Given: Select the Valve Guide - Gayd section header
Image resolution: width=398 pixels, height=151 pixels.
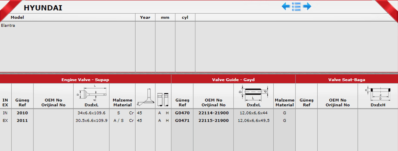Looking at the screenshot, I should click(233, 80).
